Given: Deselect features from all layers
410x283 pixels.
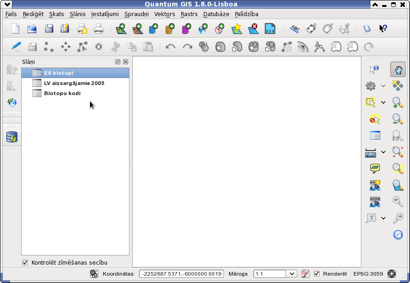Looking at the screenshot, I should coord(375,119).
